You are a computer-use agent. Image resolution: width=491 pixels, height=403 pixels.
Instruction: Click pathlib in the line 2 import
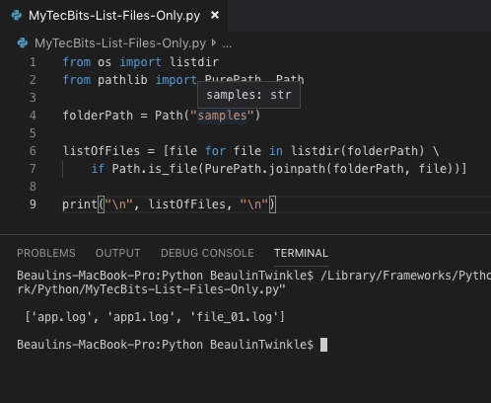coord(122,80)
